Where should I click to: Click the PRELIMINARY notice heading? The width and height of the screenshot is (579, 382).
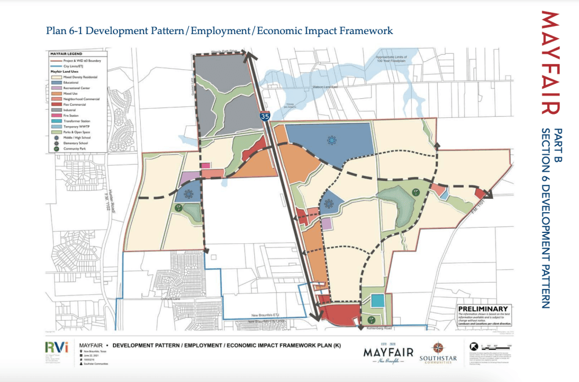[483, 309]
